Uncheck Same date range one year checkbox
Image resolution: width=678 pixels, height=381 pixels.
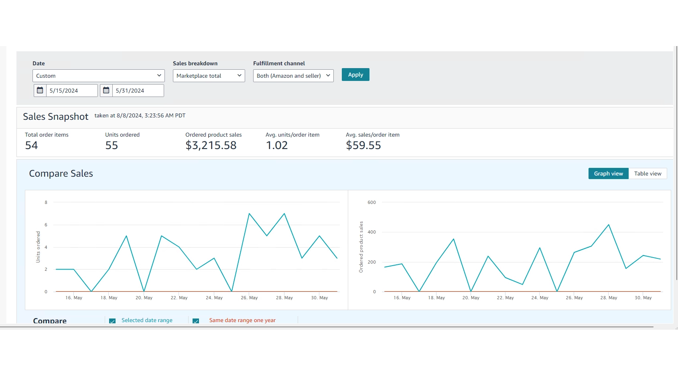pos(196,321)
